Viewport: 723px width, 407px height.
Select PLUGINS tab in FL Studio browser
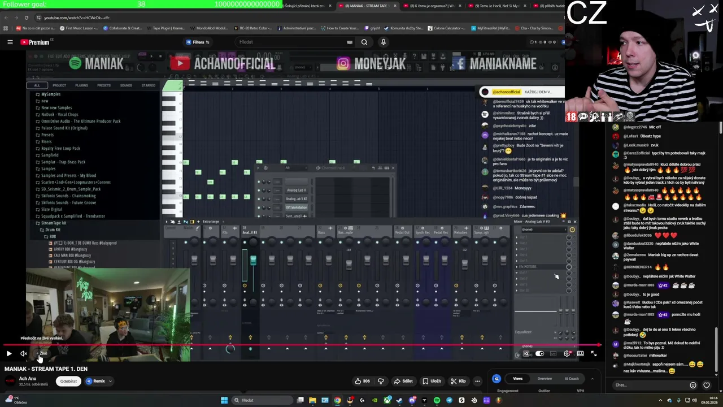click(81, 85)
